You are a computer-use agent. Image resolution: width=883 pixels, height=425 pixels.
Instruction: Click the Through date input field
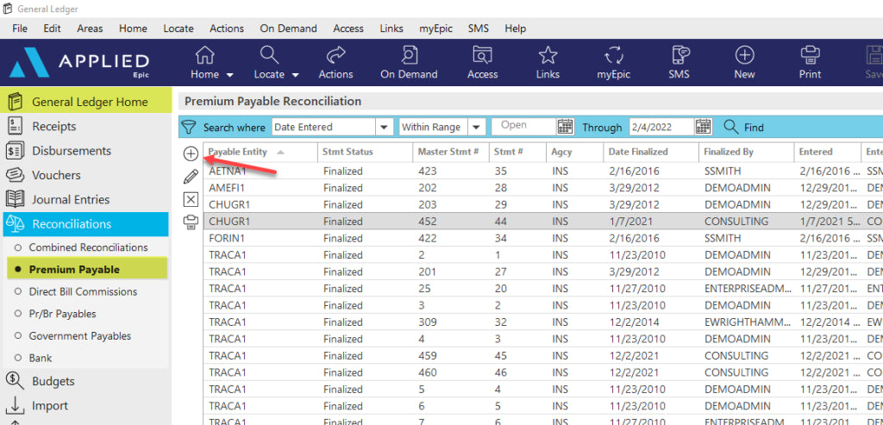661,128
